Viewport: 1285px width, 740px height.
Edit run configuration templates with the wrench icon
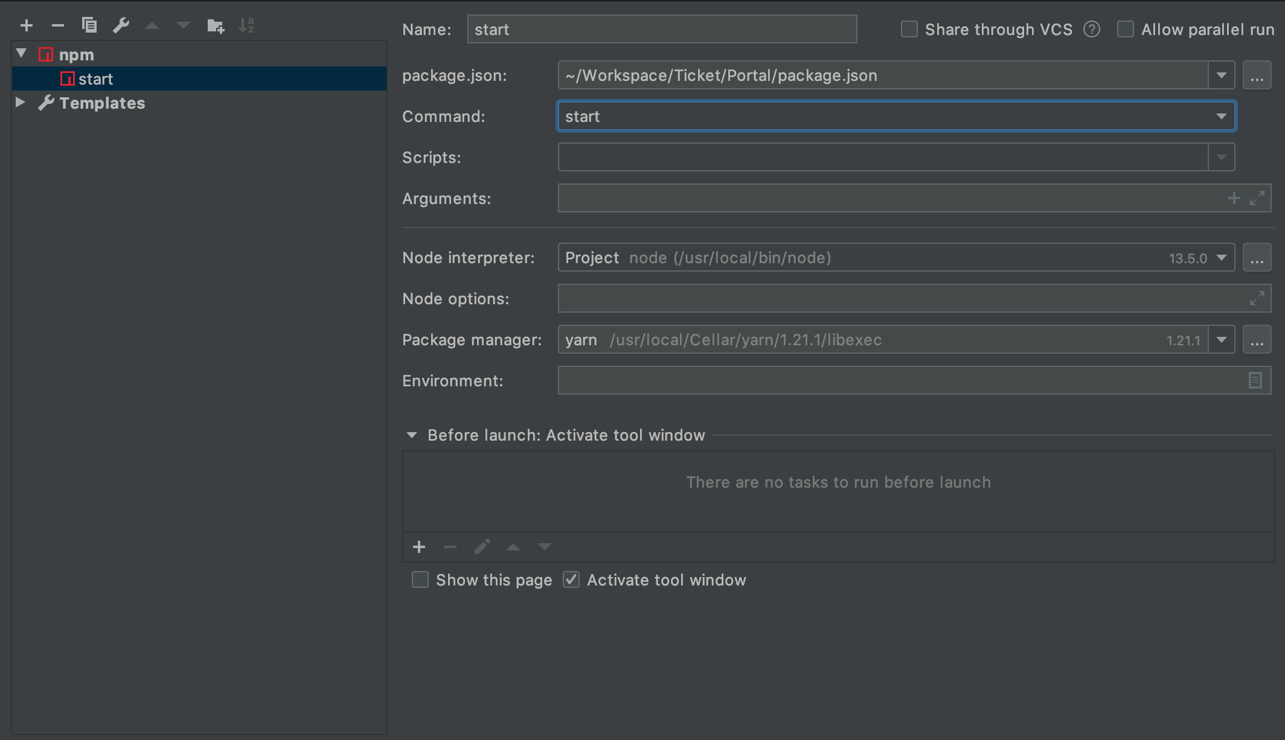[121, 25]
